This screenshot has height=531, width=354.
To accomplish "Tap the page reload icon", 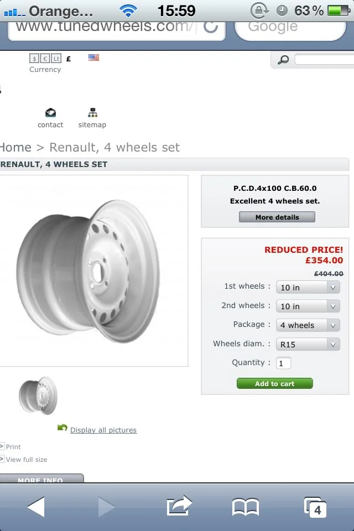I will 211,27.
